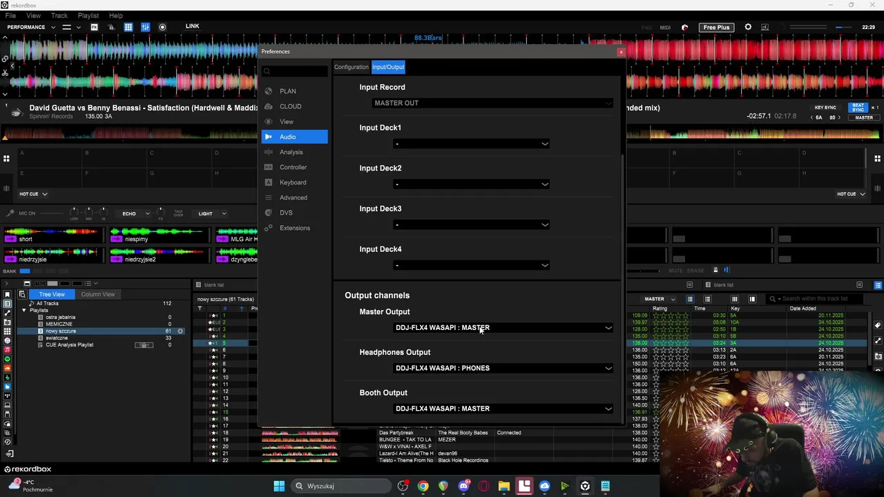
Task: Open Controller preferences section
Action: (293, 167)
